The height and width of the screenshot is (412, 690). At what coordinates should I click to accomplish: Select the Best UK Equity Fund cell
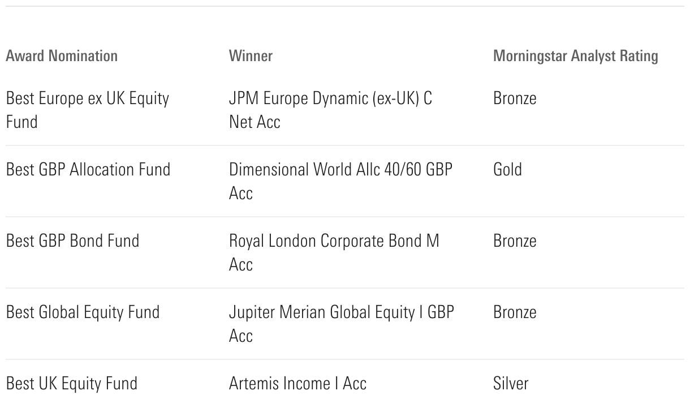[x=71, y=383]
